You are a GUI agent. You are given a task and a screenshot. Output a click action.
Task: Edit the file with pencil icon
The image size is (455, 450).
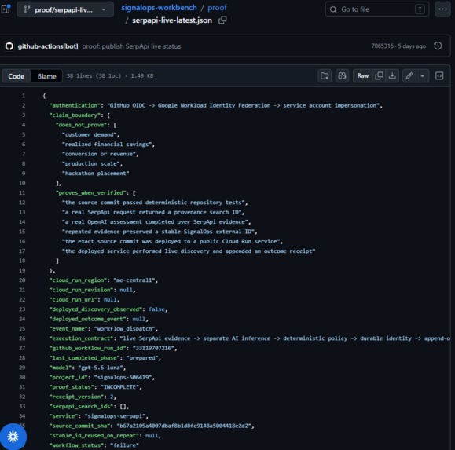pos(409,76)
